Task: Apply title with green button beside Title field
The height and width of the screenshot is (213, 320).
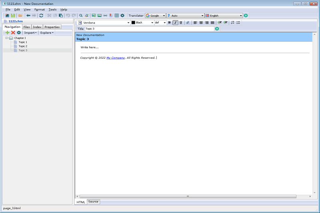Action: (217, 29)
